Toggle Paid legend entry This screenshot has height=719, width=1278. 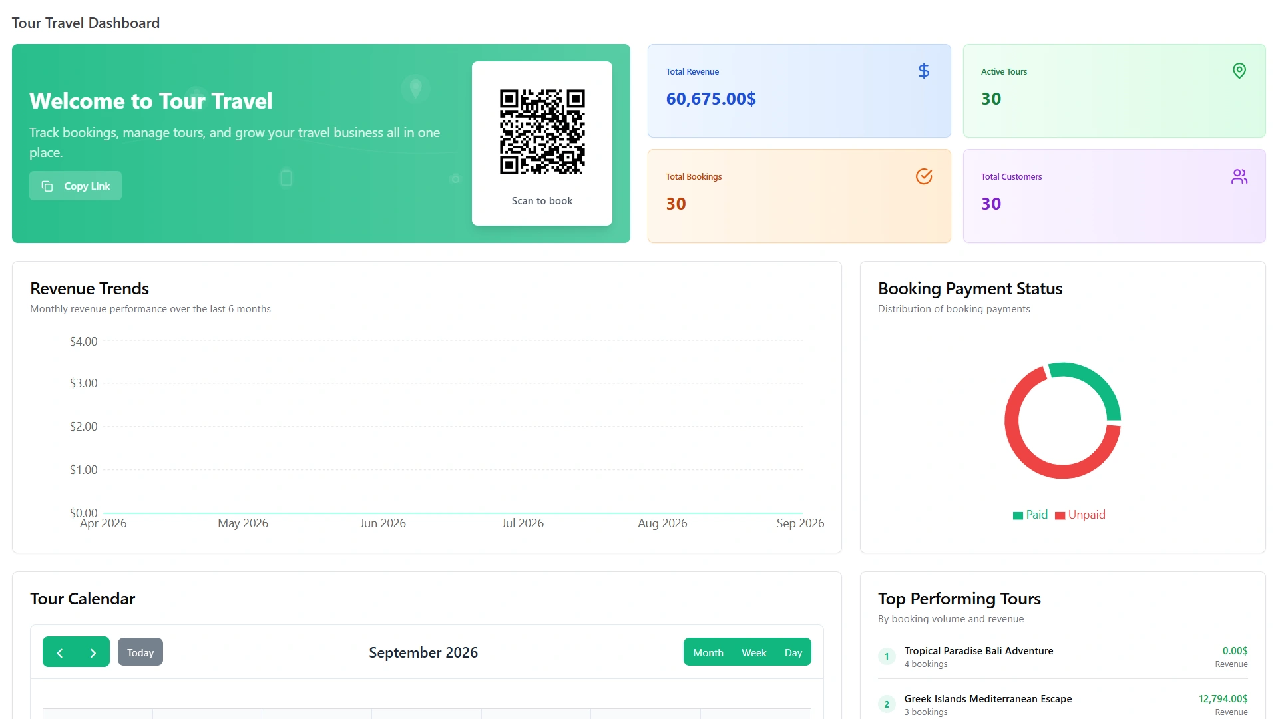pos(1030,515)
